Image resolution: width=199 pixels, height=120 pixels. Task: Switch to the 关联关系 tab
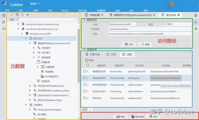pos(93,55)
